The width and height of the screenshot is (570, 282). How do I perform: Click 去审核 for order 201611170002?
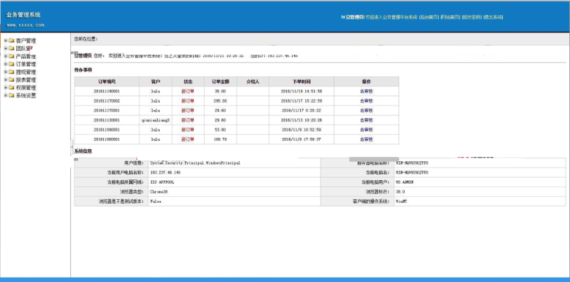(x=367, y=101)
